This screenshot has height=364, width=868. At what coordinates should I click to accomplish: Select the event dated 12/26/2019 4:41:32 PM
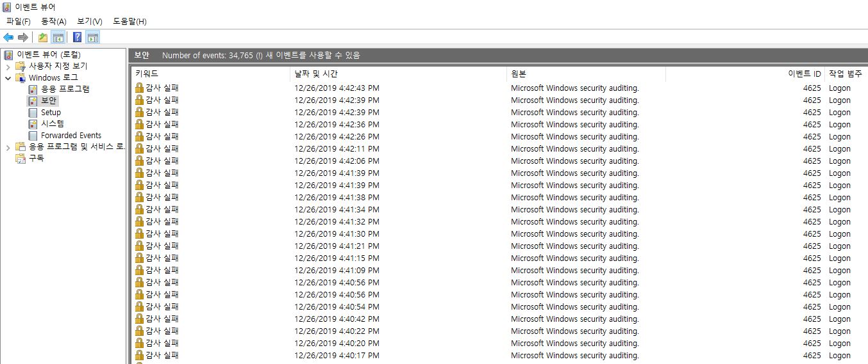click(x=499, y=221)
